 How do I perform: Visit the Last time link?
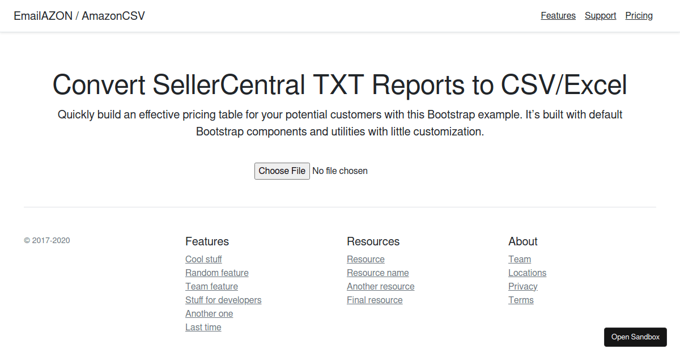tap(203, 327)
